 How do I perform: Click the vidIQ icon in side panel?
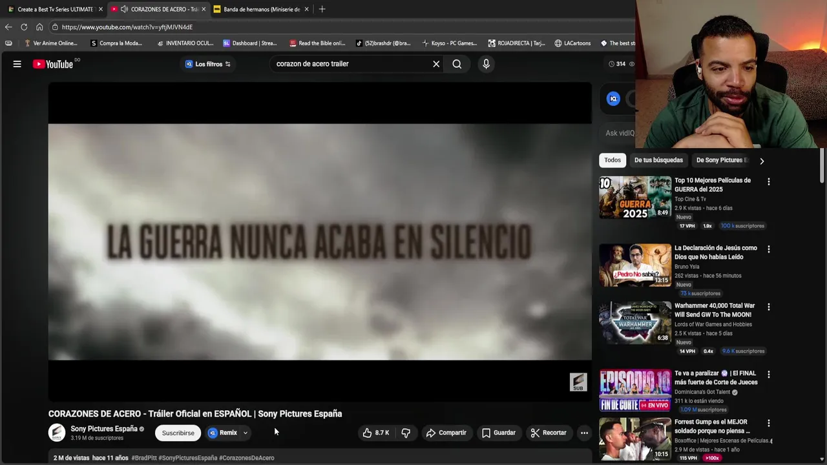(x=613, y=99)
